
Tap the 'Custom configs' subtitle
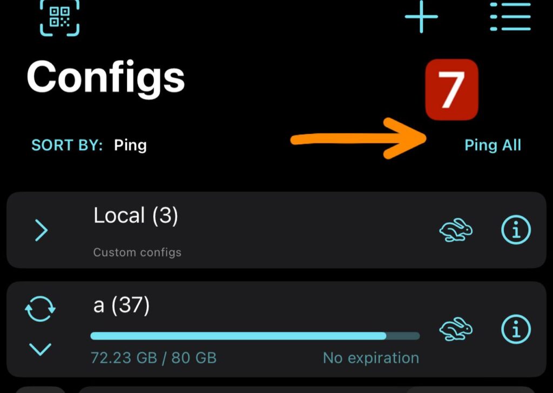[137, 252]
